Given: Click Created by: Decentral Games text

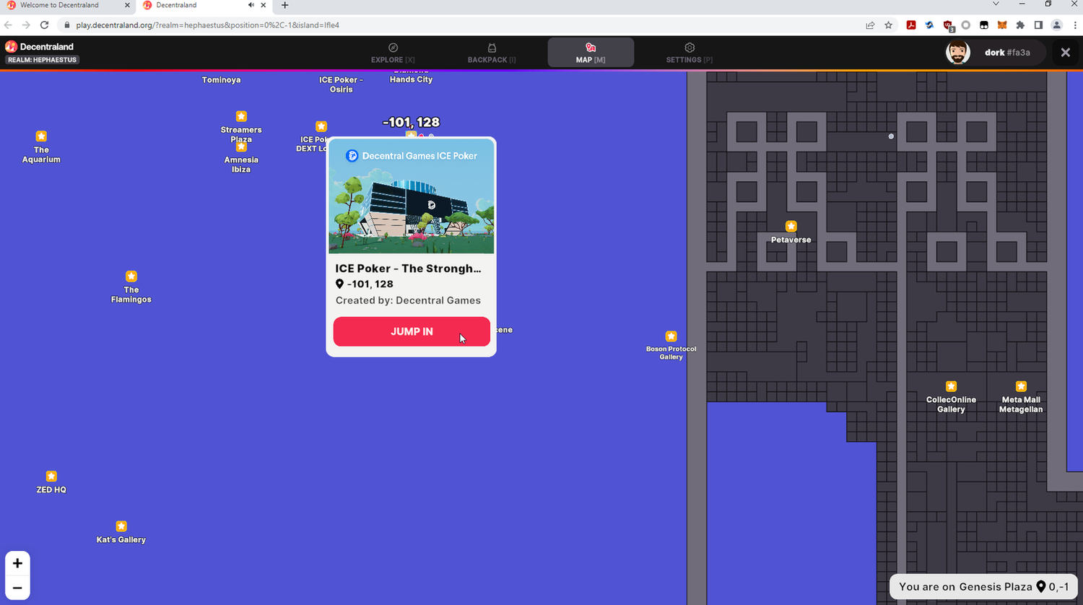Looking at the screenshot, I should 408,300.
